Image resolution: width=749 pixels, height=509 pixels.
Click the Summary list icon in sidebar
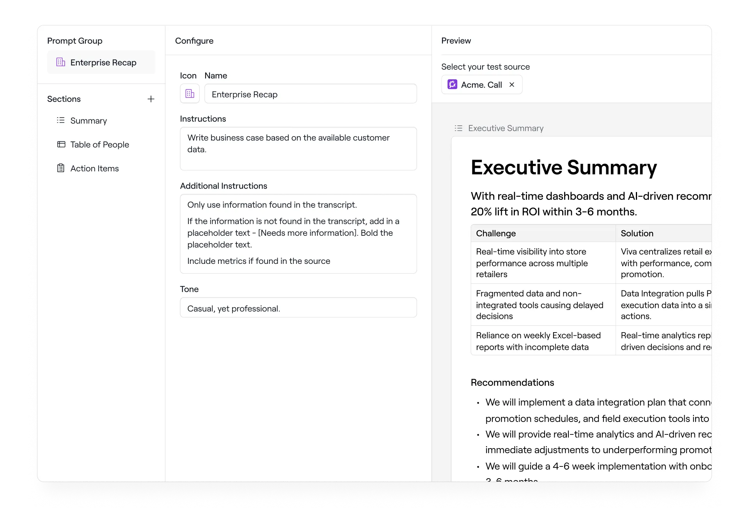[60, 120]
